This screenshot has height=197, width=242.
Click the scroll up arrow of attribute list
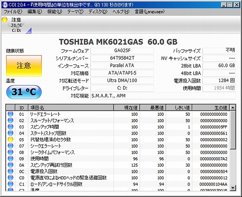(x=233, y=108)
